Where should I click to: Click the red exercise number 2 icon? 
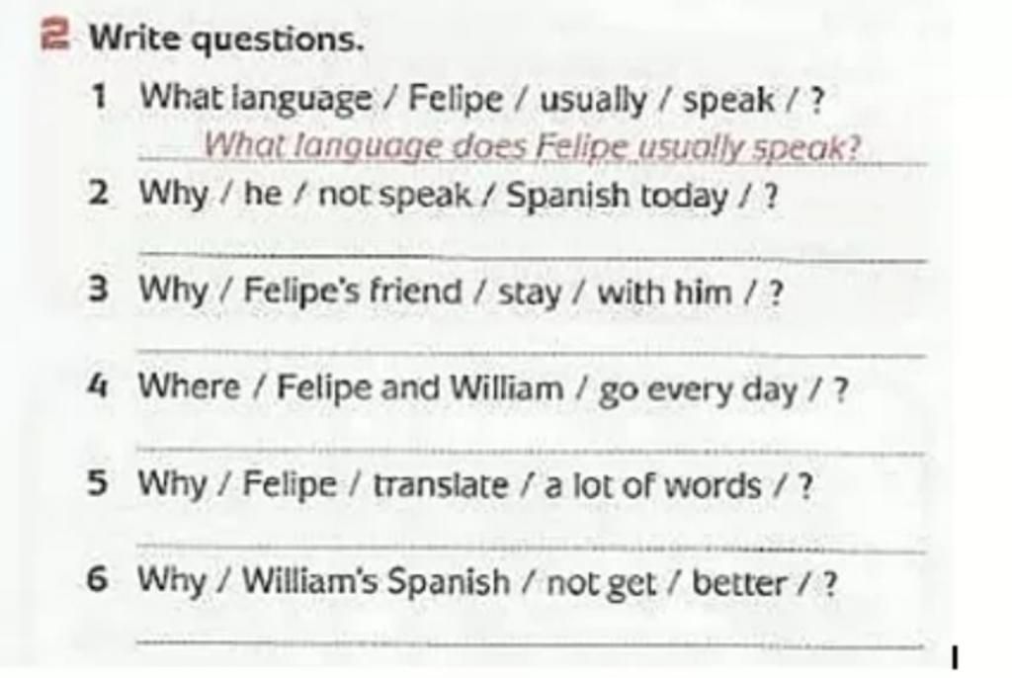(x=54, y=37)
